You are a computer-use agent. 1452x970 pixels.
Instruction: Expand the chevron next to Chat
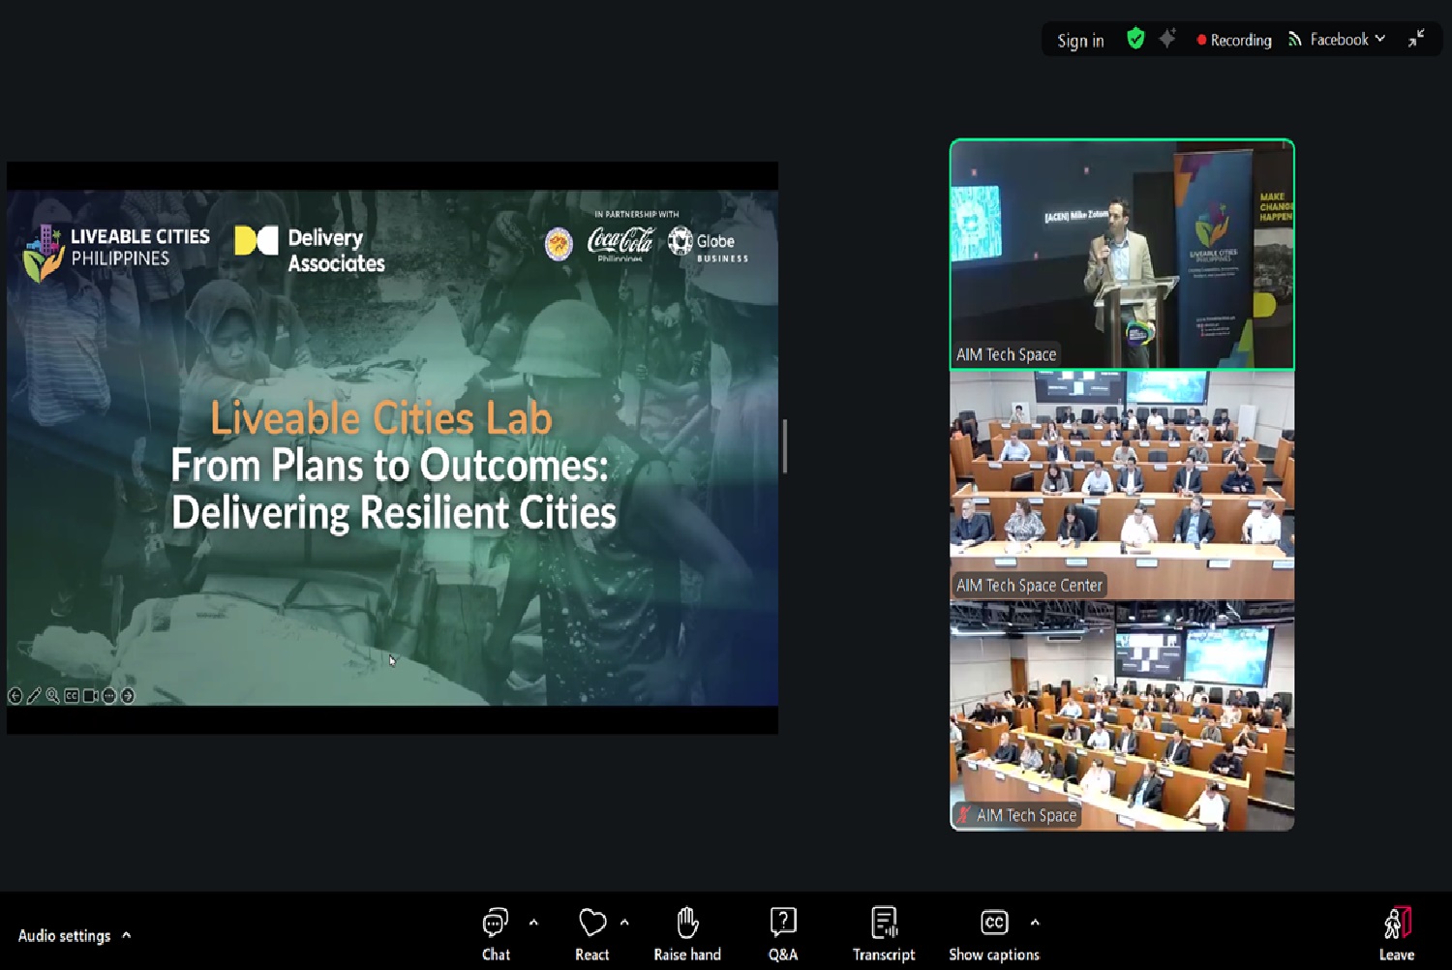click(x=533, y=923)
